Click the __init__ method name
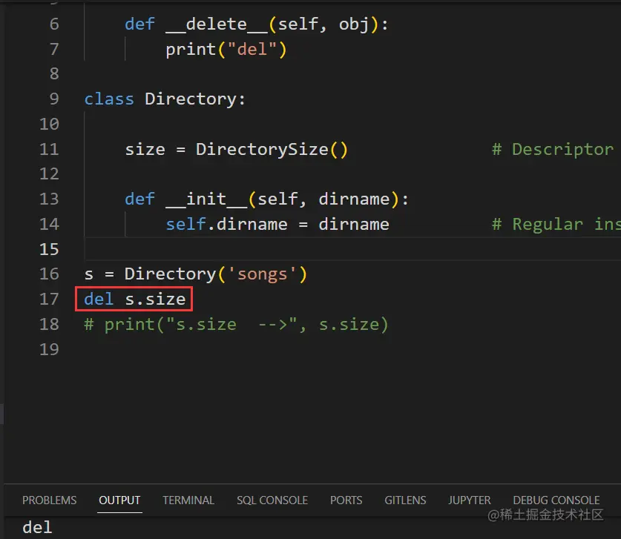This screenshot has height=539, width=621. 206,199
